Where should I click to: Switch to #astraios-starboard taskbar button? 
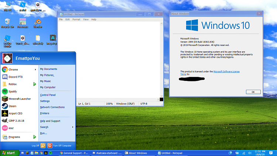click(107, 153)
